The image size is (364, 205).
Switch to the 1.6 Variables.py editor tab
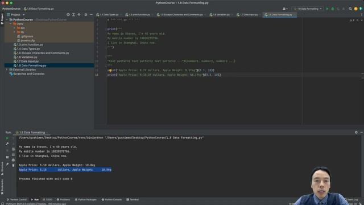click(221, 15)
